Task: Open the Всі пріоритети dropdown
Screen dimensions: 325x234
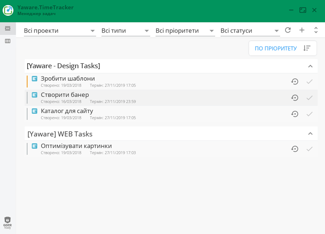Action: point(185,31)
